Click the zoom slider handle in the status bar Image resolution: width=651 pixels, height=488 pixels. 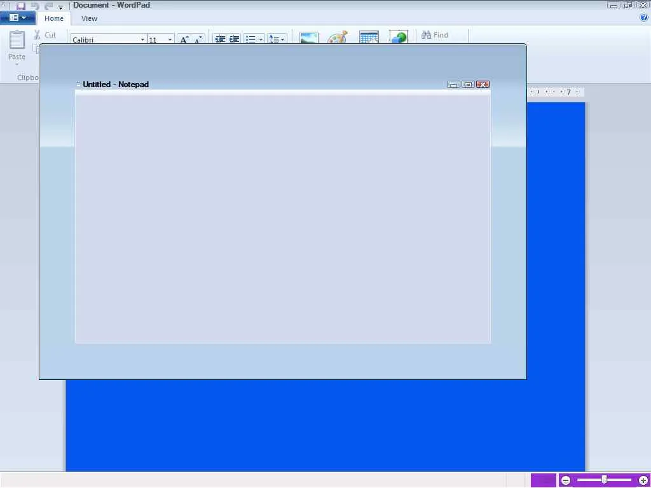(x=605, y=480)
